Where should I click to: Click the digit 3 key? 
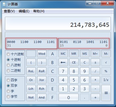(x=85, y=89)
